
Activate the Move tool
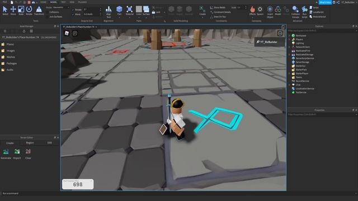tap(13, 11)
